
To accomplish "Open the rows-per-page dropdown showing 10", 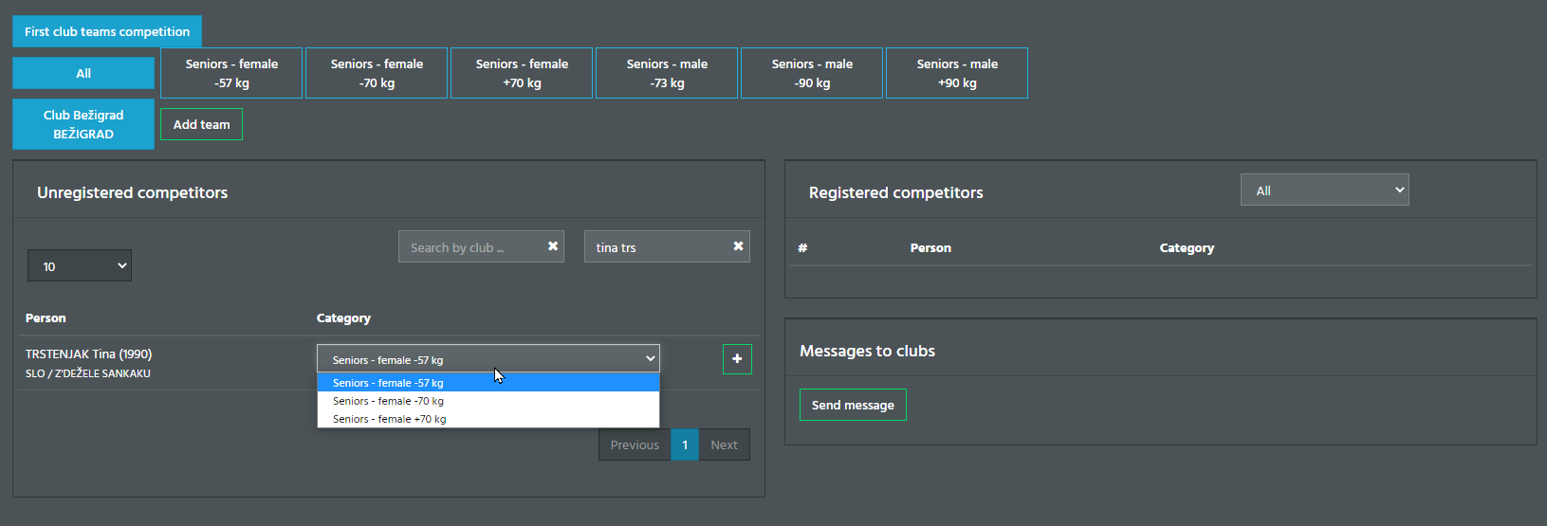I will 80,265.
